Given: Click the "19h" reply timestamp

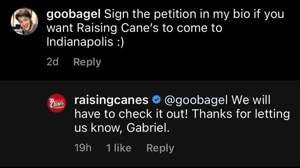Looking at the screenshot, I should pyautogui.click(x=83, y=148).
